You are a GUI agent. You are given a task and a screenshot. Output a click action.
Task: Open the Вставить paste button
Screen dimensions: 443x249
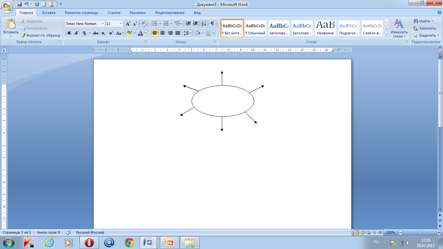pos(11,27)
